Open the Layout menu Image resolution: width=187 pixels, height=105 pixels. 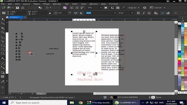click(27, 4)
